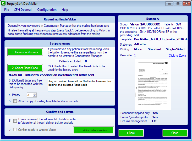Click the Printing value Standard
Image resolution: width=192 pixels, height=141 pixels.
click(154, 49)
